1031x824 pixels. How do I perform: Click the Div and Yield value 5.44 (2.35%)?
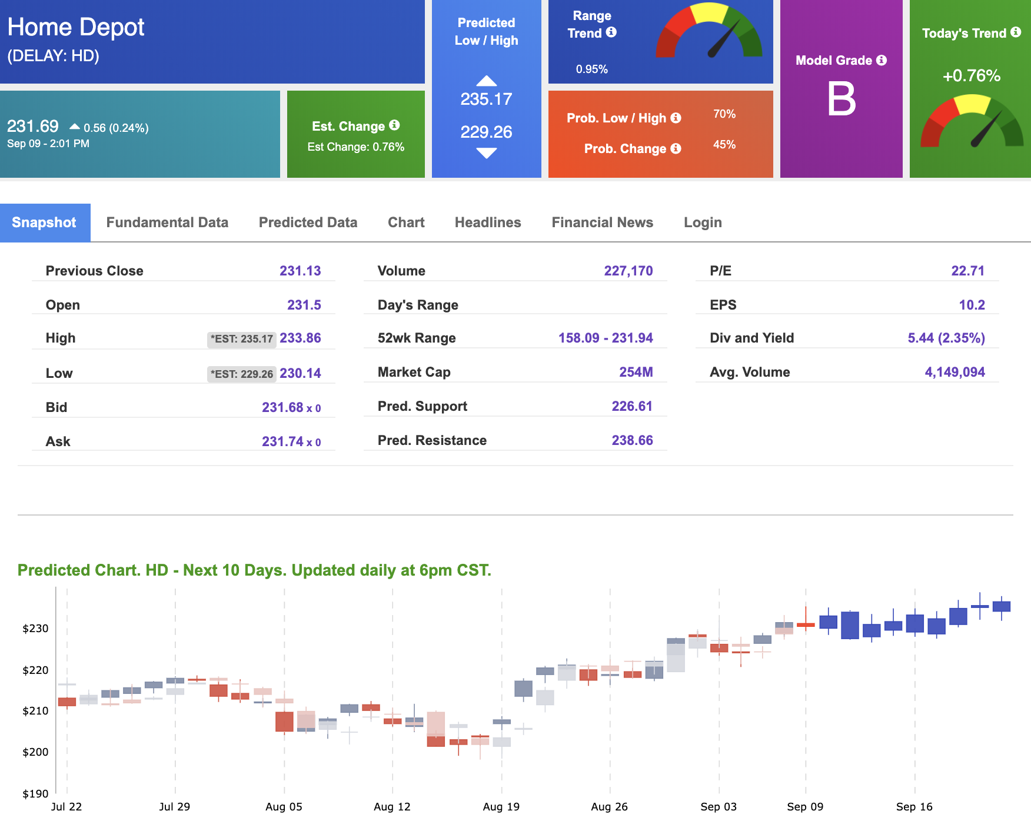[946, 338]
